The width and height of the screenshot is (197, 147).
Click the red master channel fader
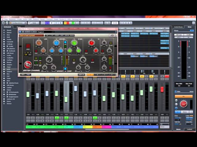(x=162, y=89)
